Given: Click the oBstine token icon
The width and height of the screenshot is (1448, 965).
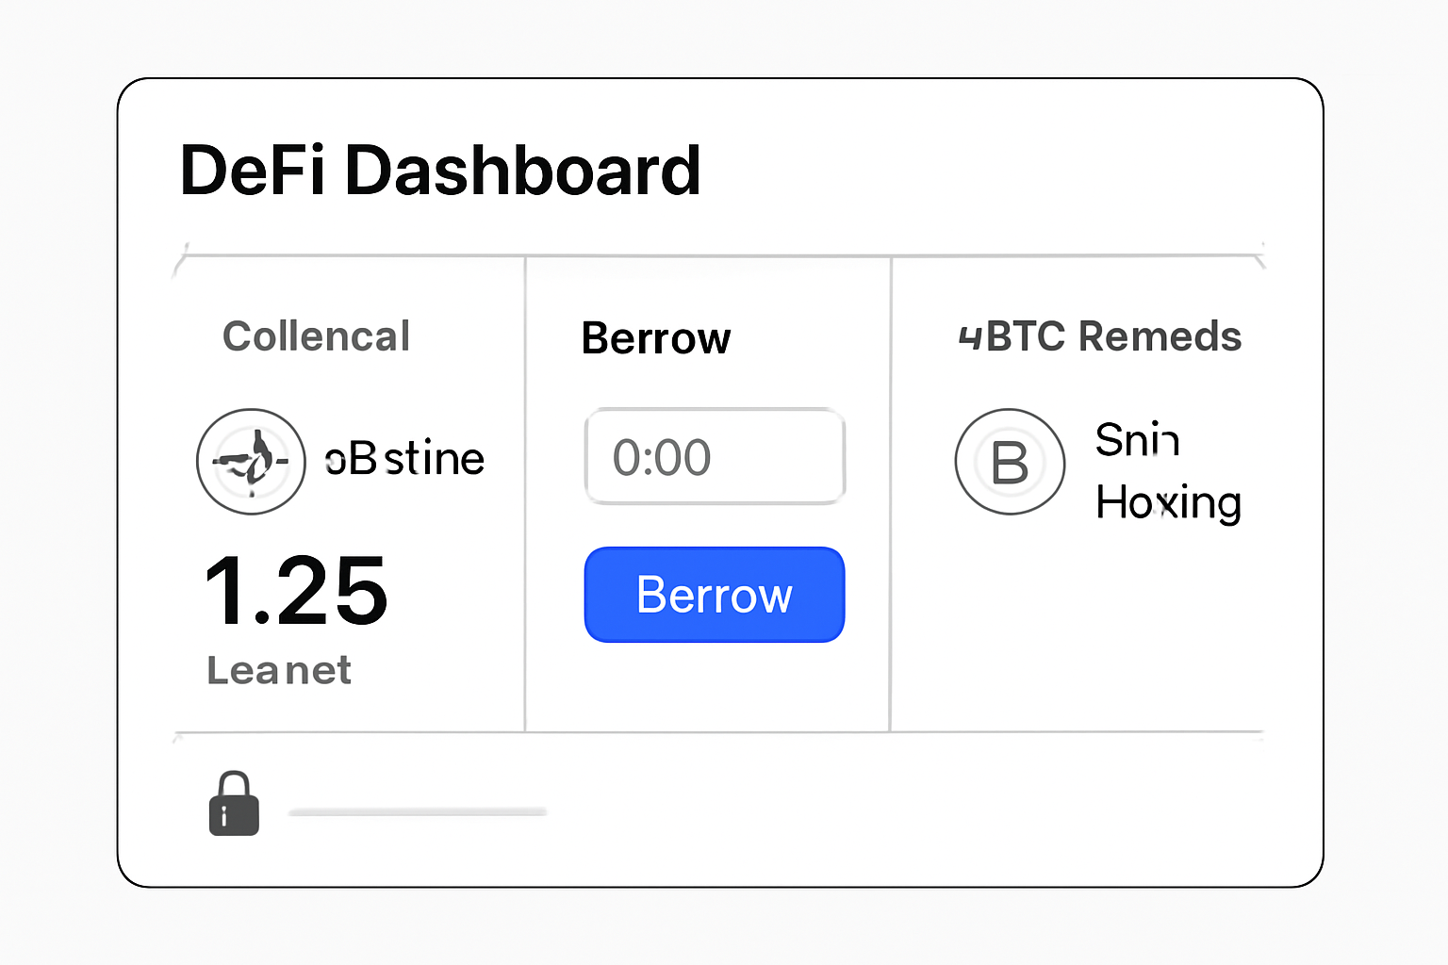Looking at the screenshot, I should coord(251,462).
